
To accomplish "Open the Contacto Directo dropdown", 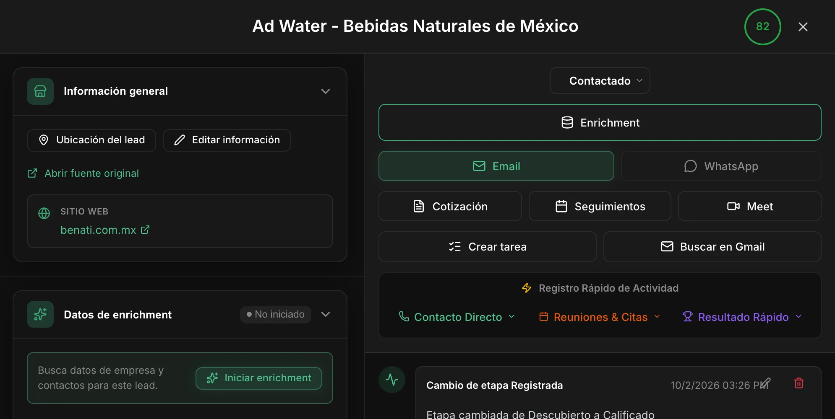I will pyautogui.click(x=457, y=317).
